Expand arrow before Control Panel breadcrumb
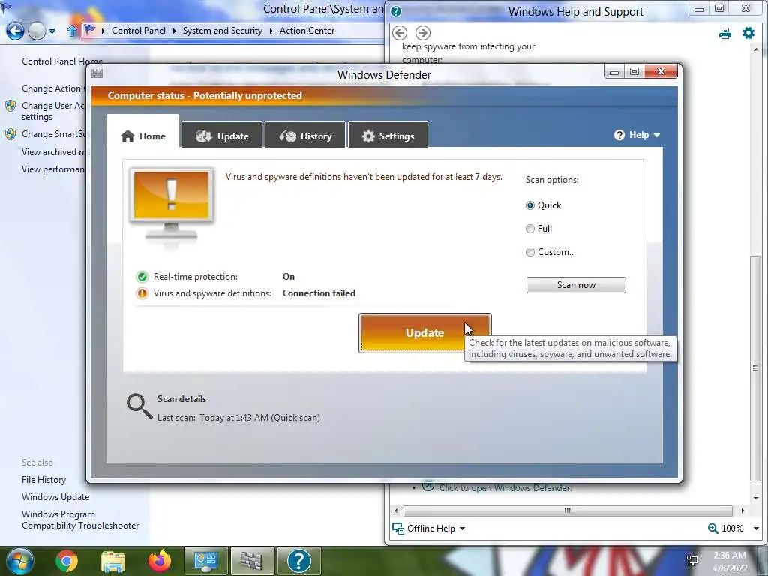This screenshot has width=768, height=576. point(103,31)
